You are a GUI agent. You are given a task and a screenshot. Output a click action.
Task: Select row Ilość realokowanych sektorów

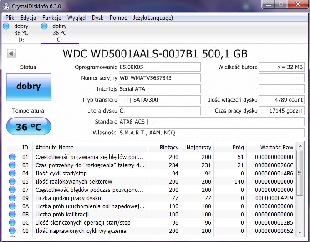click(151, 182)
